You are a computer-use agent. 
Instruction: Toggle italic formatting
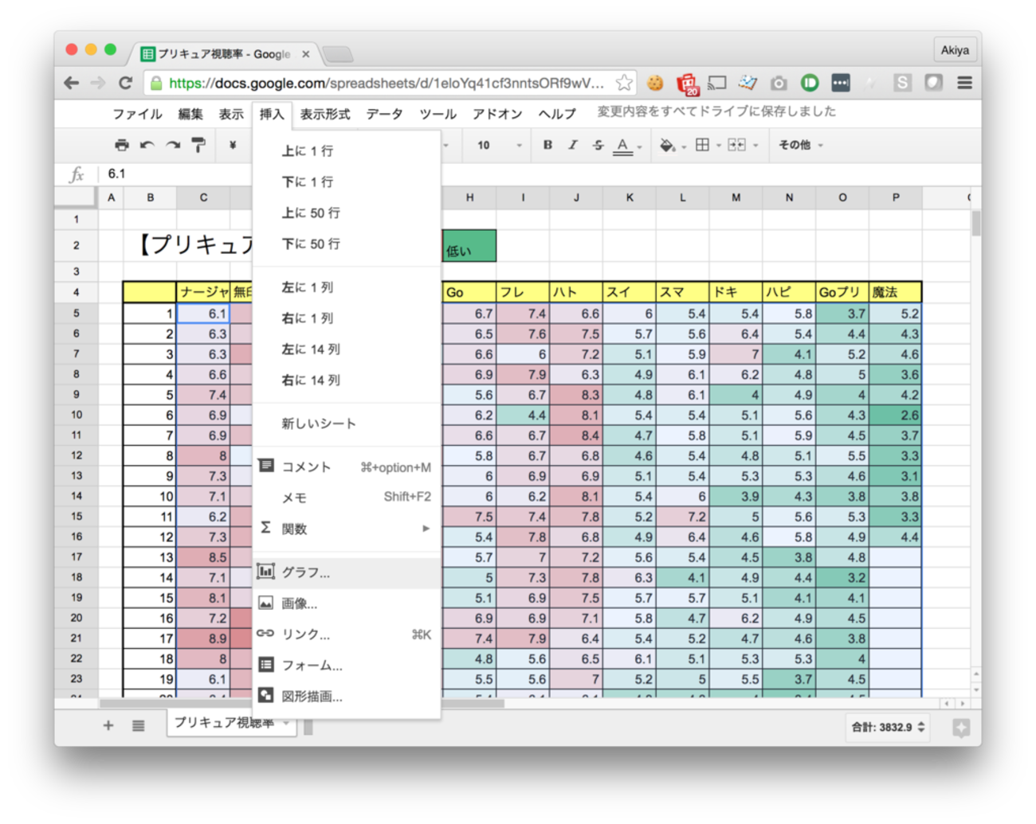(573, 145)
